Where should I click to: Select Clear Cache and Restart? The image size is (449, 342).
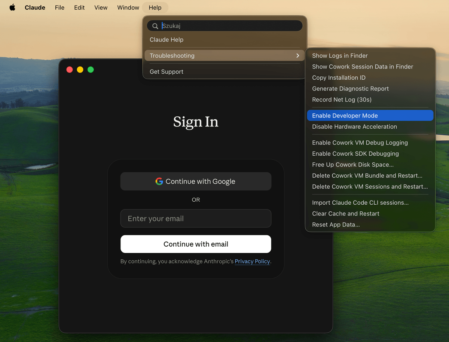[370, 214]
